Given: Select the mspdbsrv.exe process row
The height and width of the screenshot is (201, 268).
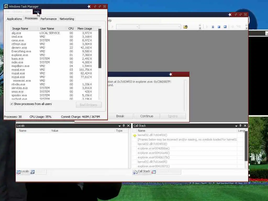Looking at the screenshot, I should (52, 66).
